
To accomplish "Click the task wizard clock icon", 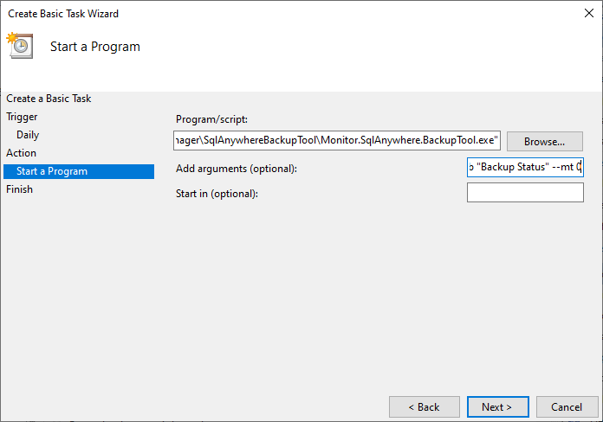I will [x=19, y=46].
